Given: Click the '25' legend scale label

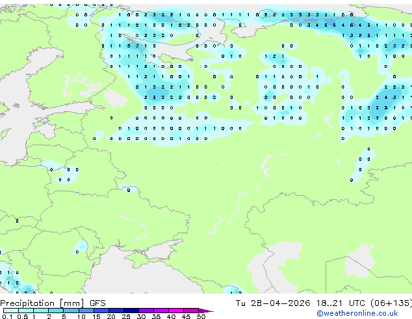Looking at the screenshot, I should coord(126,316).
